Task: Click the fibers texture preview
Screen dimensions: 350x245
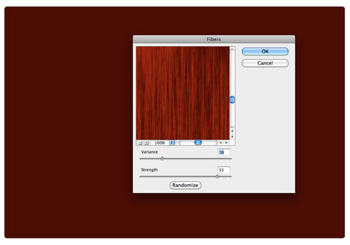Action: point(183,93)
